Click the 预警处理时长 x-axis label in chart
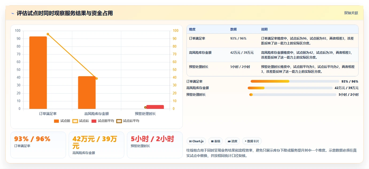The height and width of the screenshot is (169, 369). pyautogui.click(x=145, y=114)
